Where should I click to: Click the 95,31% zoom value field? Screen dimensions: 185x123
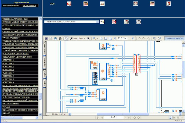pyautogui.click(x=122, y=38)
